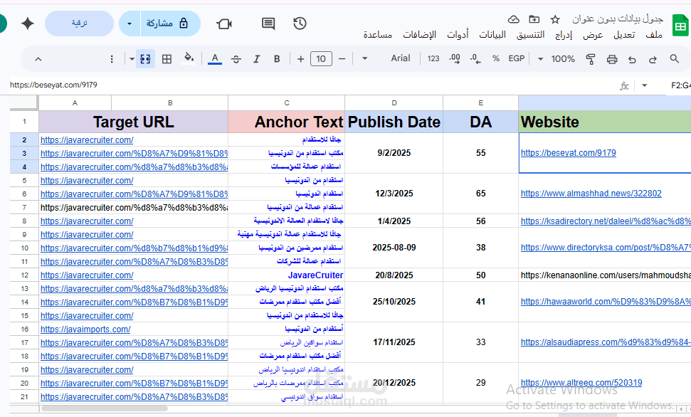Open the beseyat.com/9179 link
This screenshot has height=417, width=691.
568,153
